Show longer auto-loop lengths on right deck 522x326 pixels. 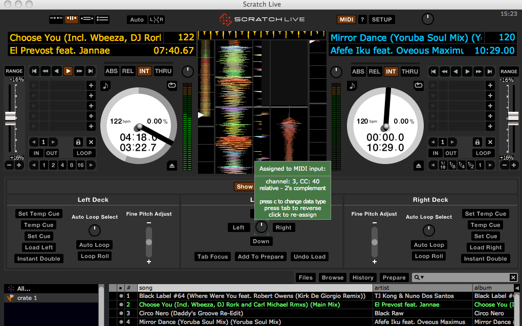[490, 165]
